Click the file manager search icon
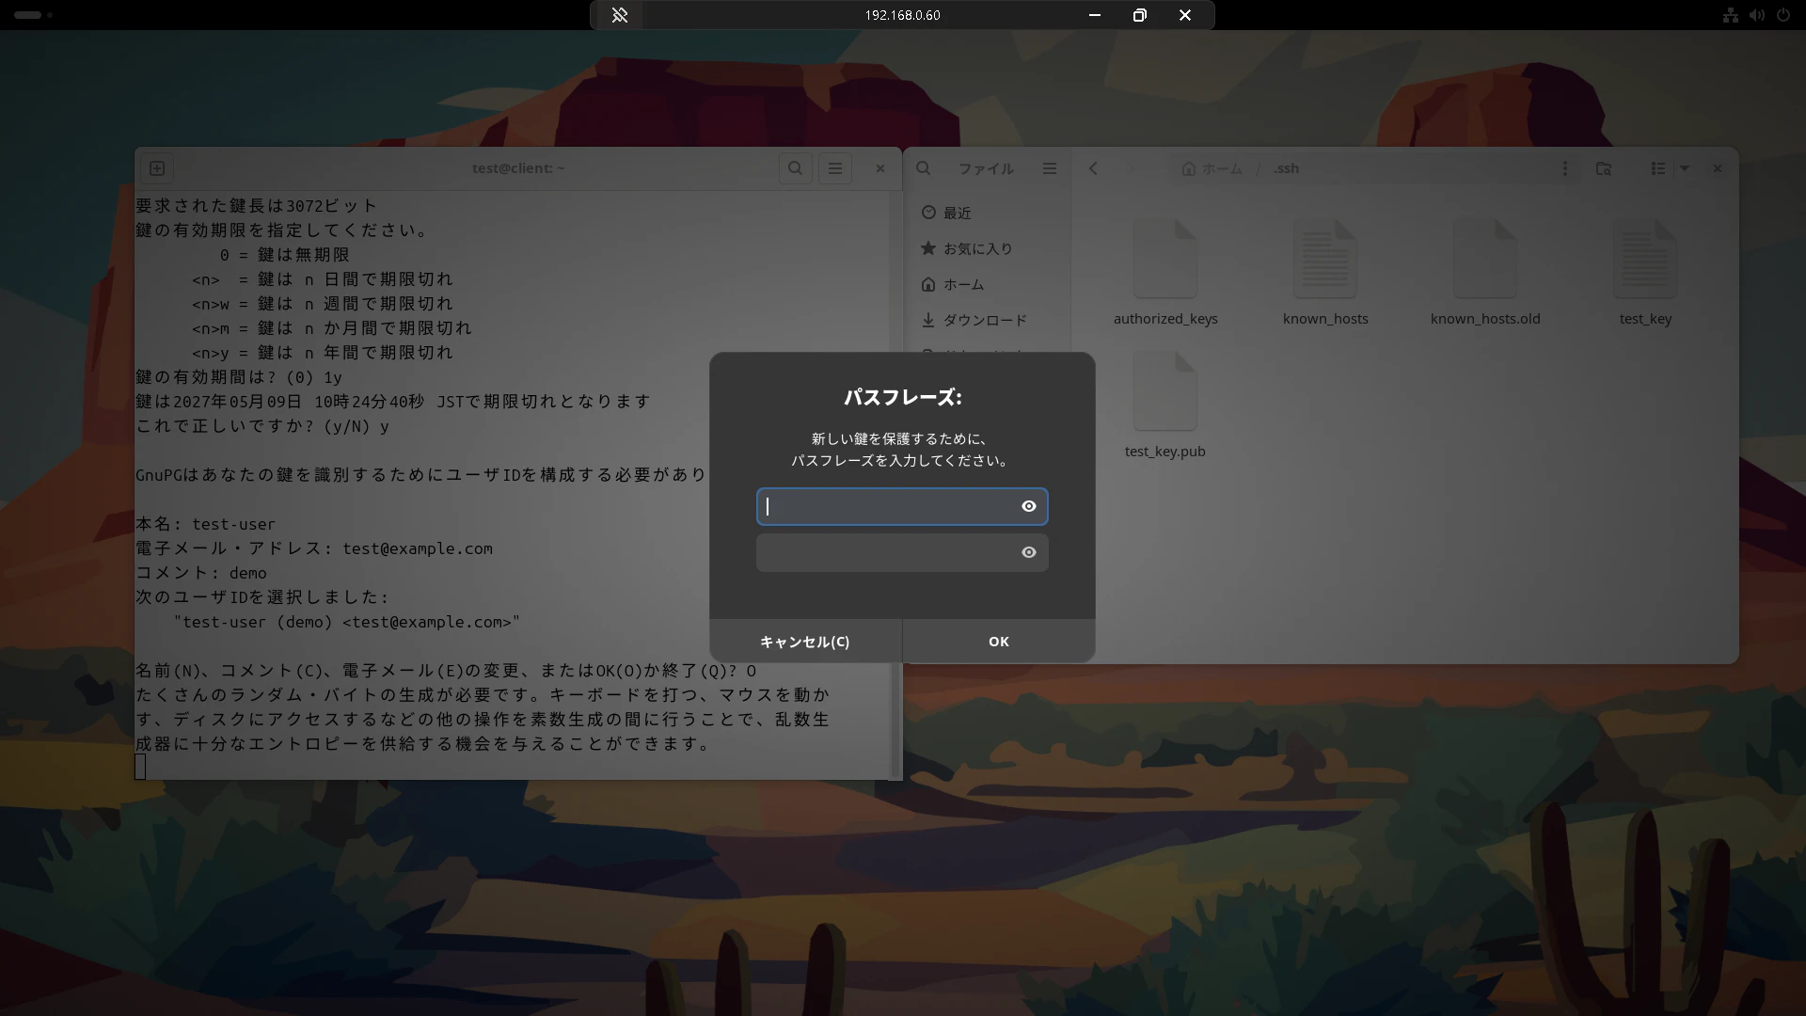Image resolution: width=1806 pixels, height=1016 pixels. [924, 168]
